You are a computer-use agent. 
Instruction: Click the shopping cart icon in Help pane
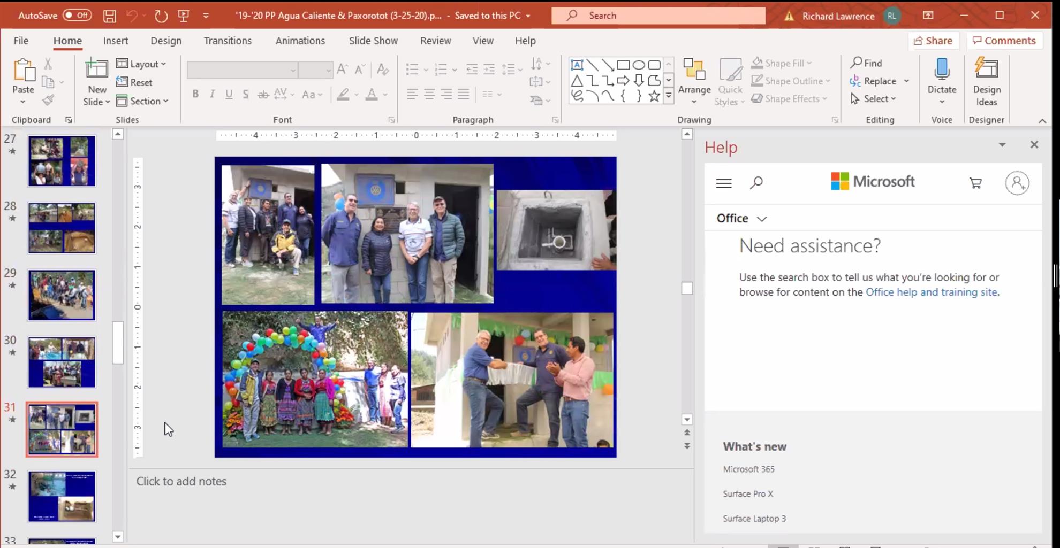[x=975, y=183]
